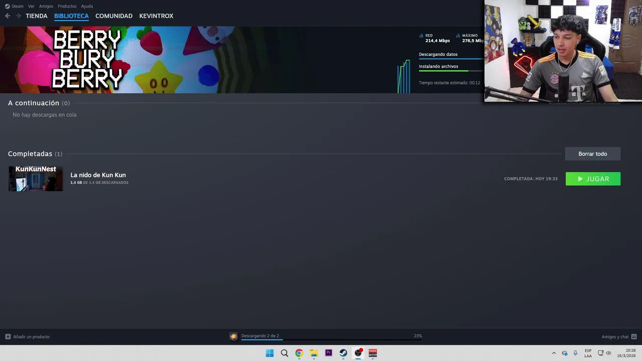The height and width of the screenshot is (361, 642).
Task: Open the Windows Start menu
Action: (x=269, y=353)
